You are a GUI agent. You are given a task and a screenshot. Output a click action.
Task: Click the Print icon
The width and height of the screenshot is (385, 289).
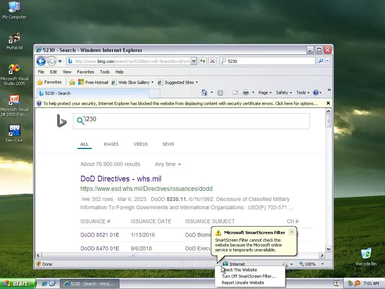[x=246, y=93]
